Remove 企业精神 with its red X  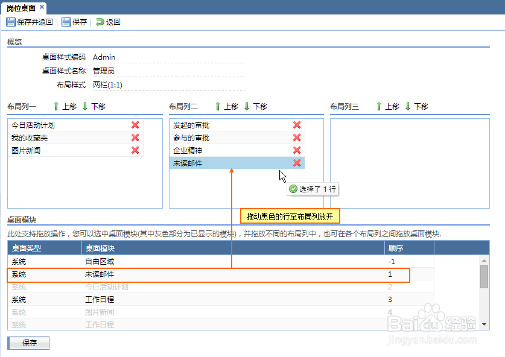tap(297, 150)
